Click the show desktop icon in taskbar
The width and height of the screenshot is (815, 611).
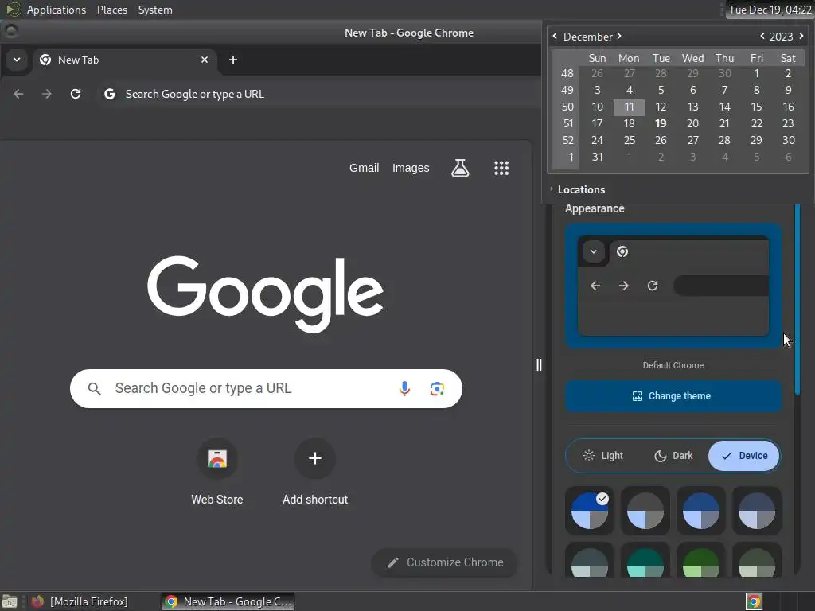[x=10, y=601]
